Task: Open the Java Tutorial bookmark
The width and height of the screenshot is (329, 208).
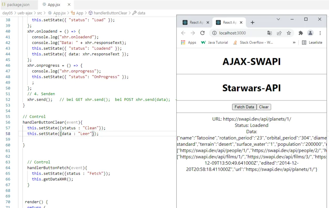Action: [215, 42]
